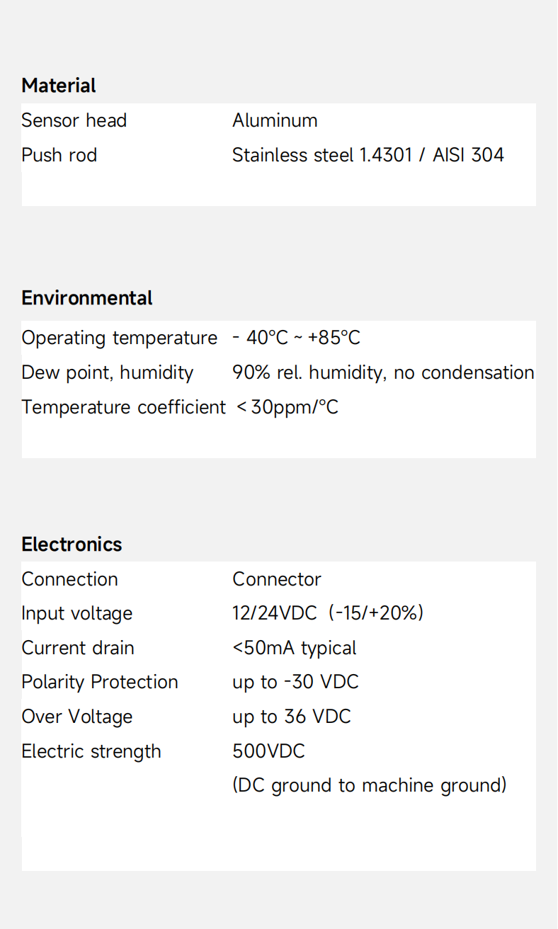Screen dimensions: 558x929
Task: Click the Operating temperature label
Action: (119, 338)
